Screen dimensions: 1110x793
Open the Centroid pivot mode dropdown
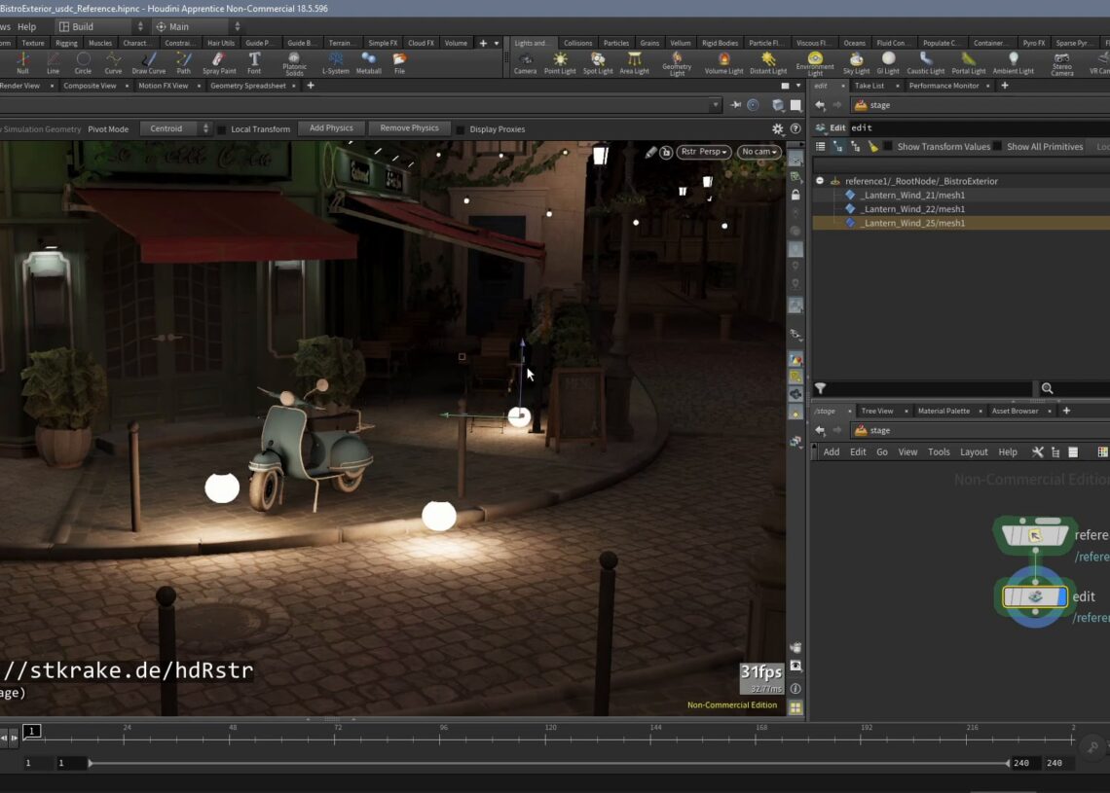click(x=173, y=127)
